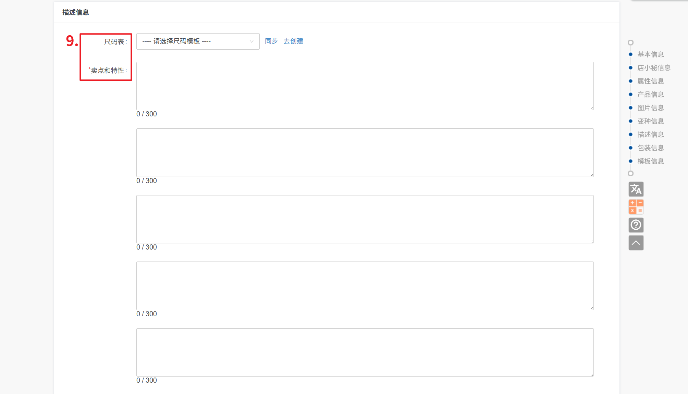Screen dimensions: 688x394
Task: Click the top circle of navigation timeline
Action: point(630,42)
